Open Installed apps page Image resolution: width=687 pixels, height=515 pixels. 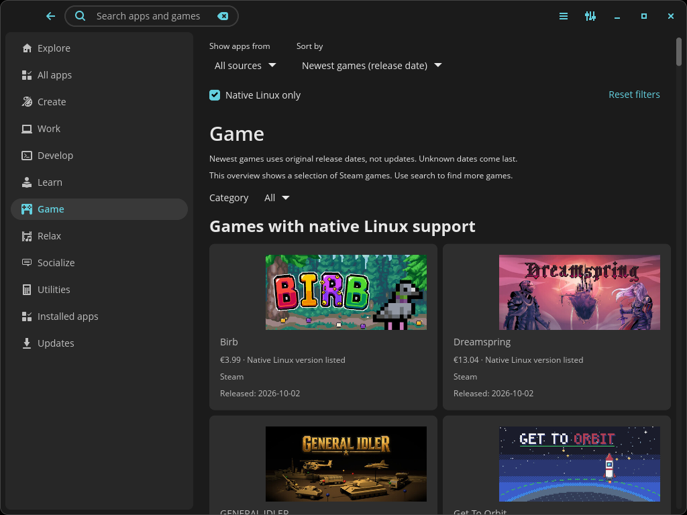point(99,317)
